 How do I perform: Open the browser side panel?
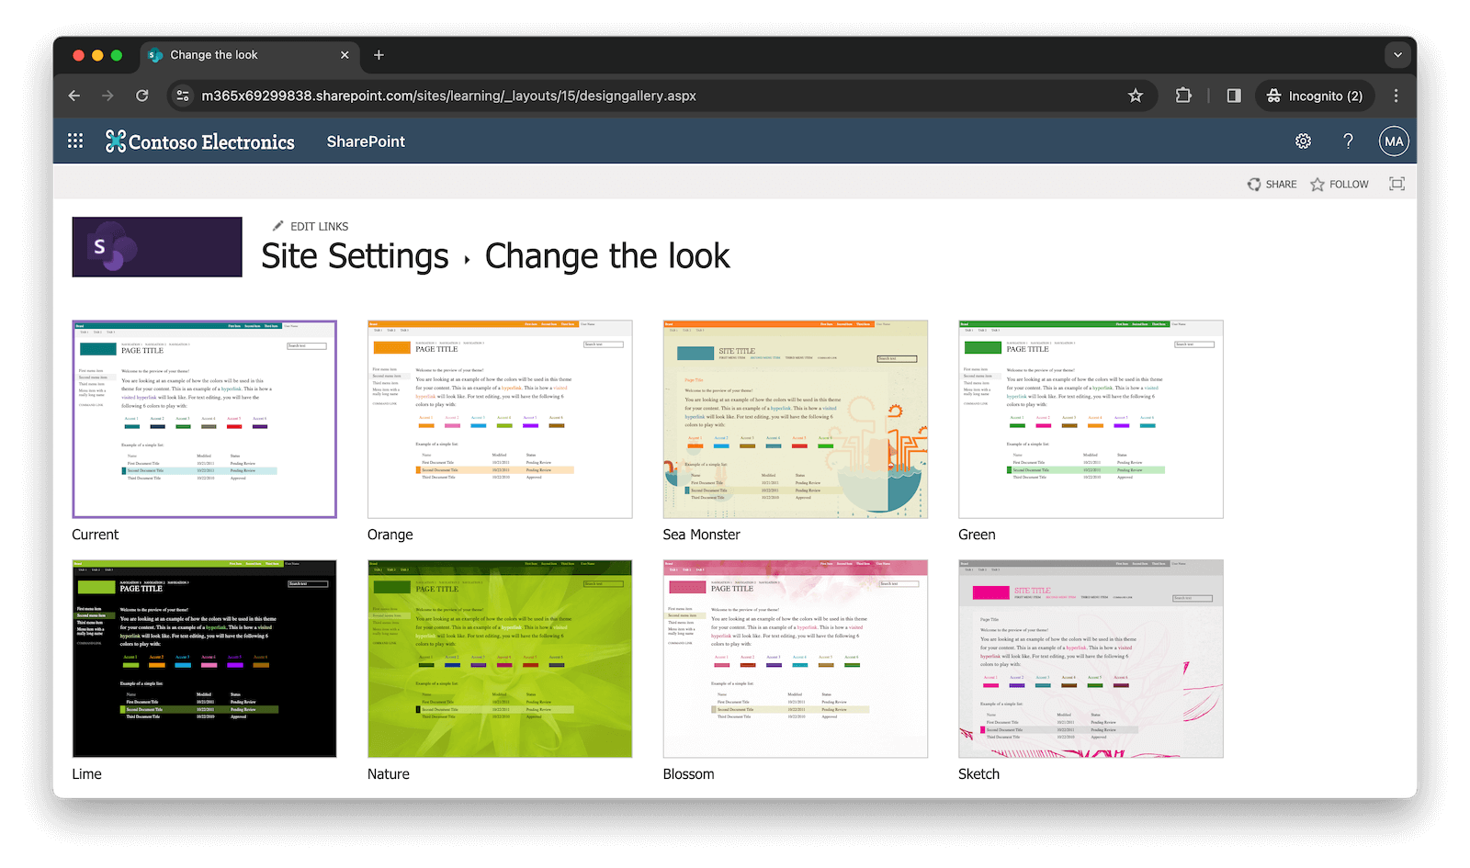click(x=1232, y=96)
